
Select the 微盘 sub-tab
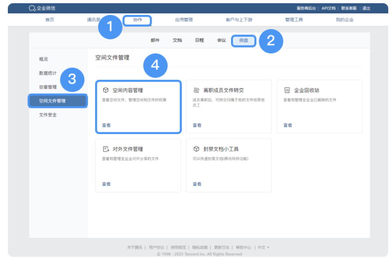[x=243, y=41]
